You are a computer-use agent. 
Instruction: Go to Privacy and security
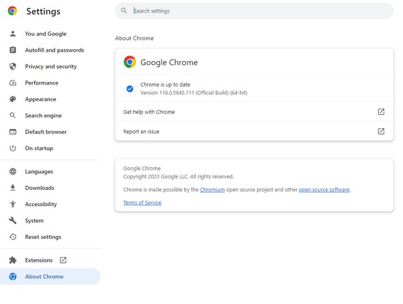pyautogui.click(x=51, y=66)
